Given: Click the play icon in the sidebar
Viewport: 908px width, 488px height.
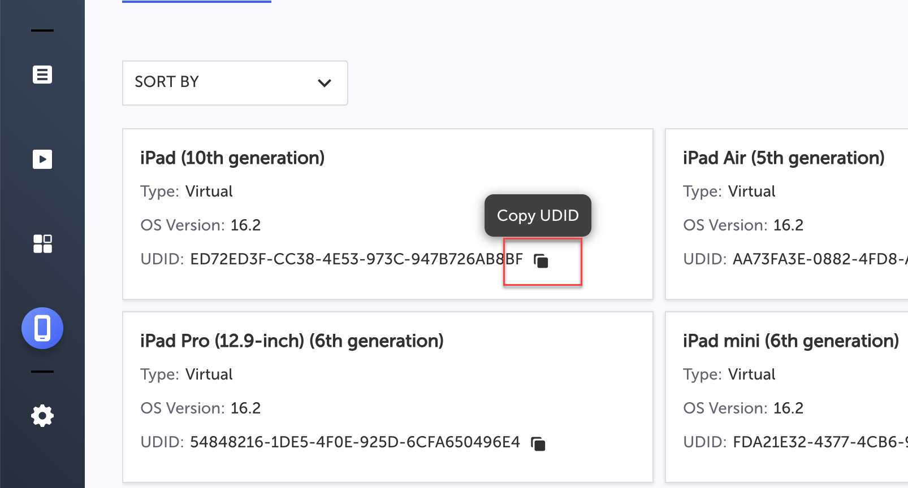Looking at the screenshot, I should pos(42,159).
